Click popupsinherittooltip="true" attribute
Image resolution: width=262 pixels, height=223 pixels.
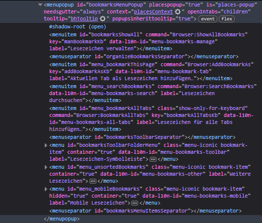[x=153, y=19]
